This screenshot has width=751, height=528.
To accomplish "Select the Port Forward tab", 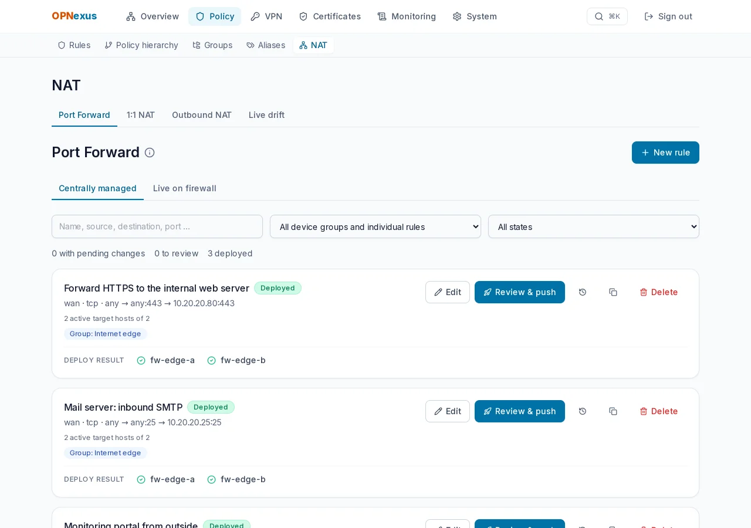I will point(84,115).
